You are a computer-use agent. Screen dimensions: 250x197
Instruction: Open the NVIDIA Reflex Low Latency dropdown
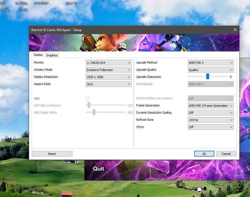click(211, 98)
